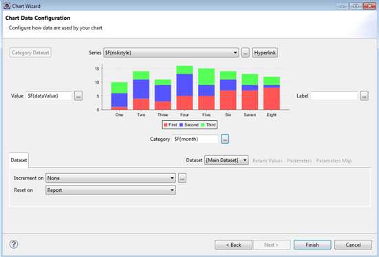Click the Finish button
379x257 pixels.
coord(312,245)
